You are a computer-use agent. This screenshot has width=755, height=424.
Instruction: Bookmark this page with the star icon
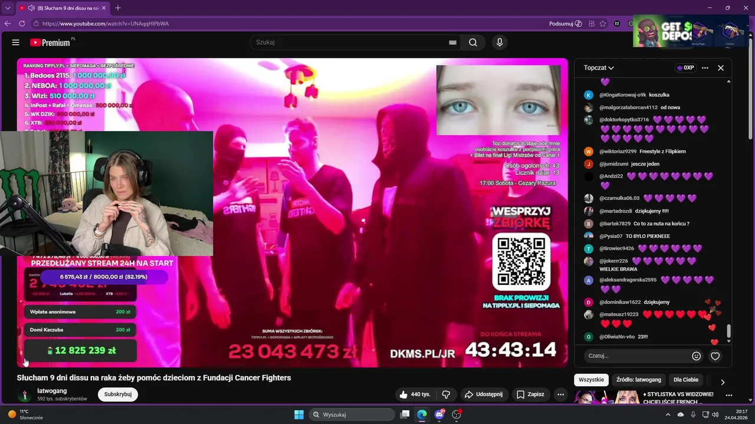click(x=603, y=24)
